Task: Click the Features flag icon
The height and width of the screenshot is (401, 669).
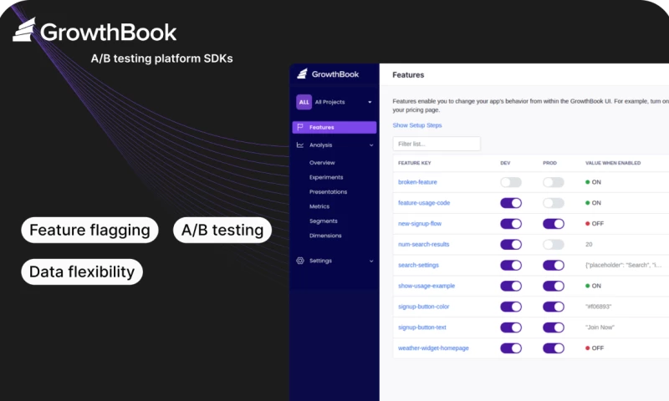Action: tap(300, 127)
